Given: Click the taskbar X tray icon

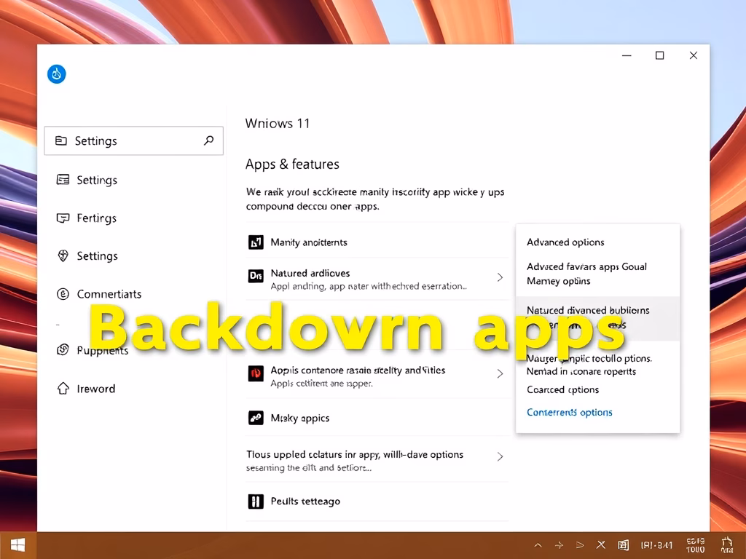Looking at the screenshot, I should pos(601,545).
